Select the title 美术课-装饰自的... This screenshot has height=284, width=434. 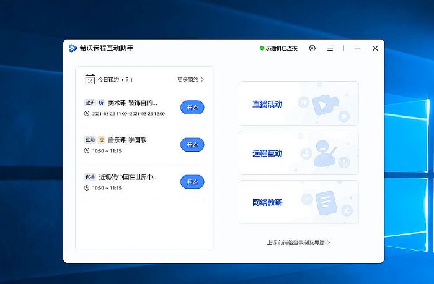pyautogui.click(x=133, y=103)
